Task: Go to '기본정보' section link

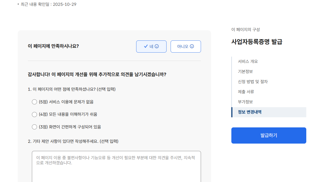Action: (x=245, y=72)
